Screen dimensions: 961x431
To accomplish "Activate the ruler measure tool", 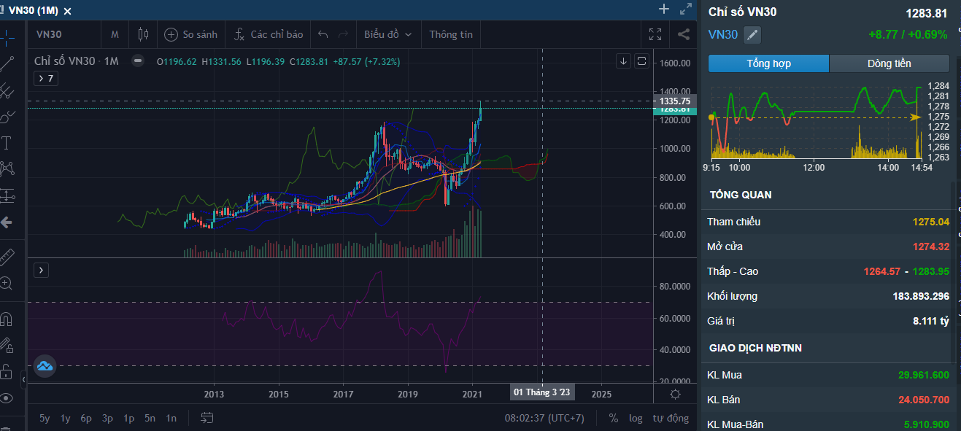I will [x=7, y=257].
